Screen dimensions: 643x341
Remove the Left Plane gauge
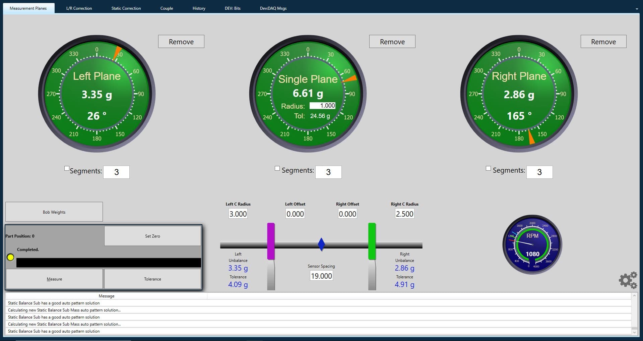[181, 41]
